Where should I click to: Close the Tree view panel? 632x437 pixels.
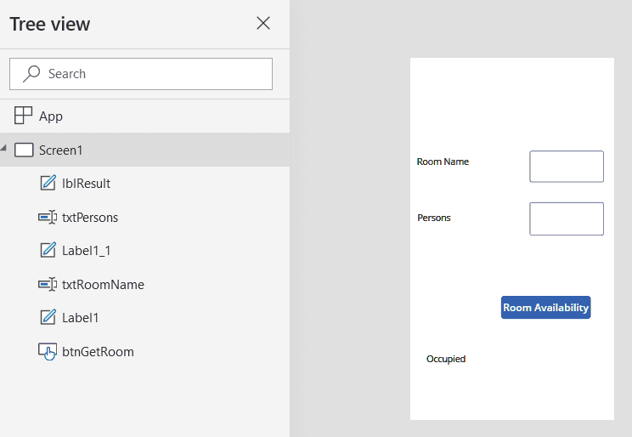pyautogui.click(x=263, y=23)
